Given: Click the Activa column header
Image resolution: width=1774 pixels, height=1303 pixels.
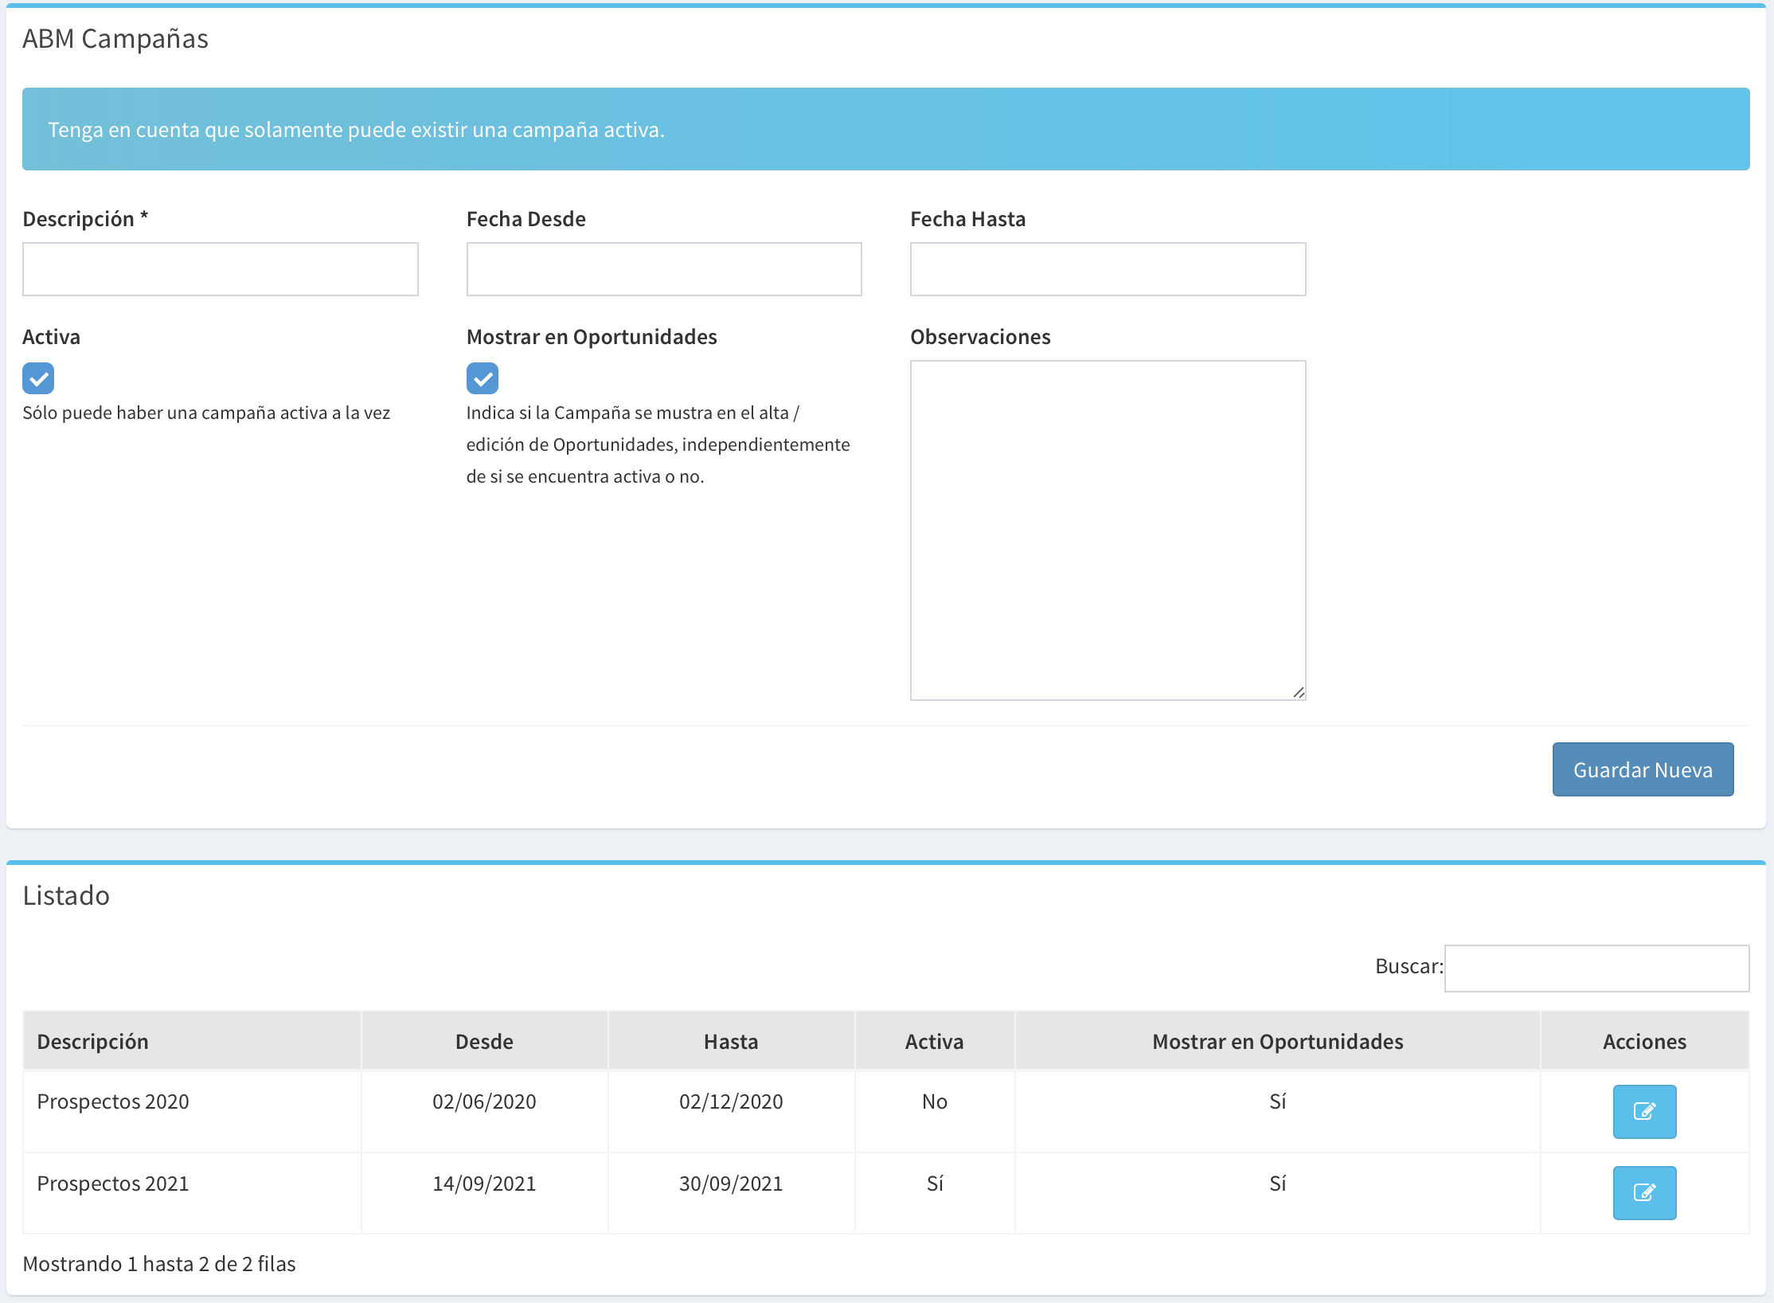Looking at the screenshot, I should pyautogui.click(x=934, y=1042).
